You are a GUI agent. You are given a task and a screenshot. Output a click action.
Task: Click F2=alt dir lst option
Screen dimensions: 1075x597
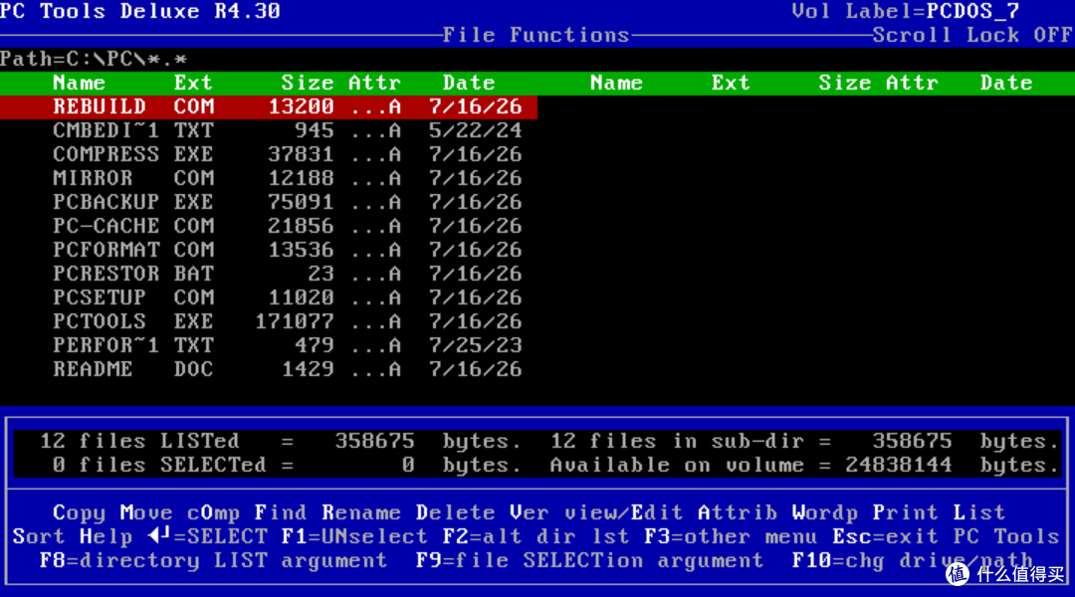537,536
